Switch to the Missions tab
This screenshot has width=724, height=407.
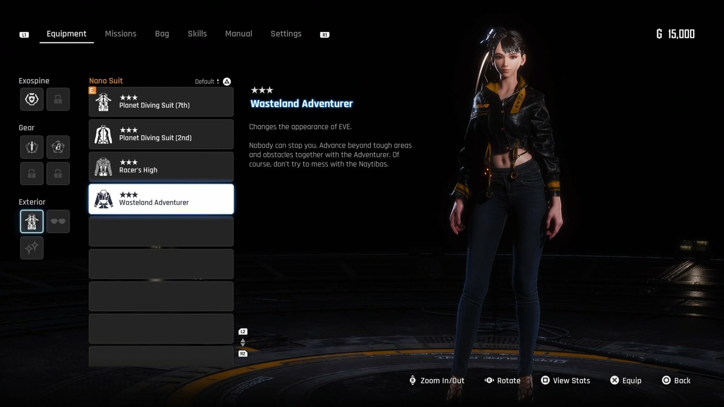[x=121, y=34]
